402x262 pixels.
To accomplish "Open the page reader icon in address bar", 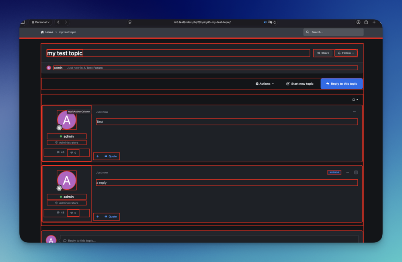I will click(x=130, y=22).
